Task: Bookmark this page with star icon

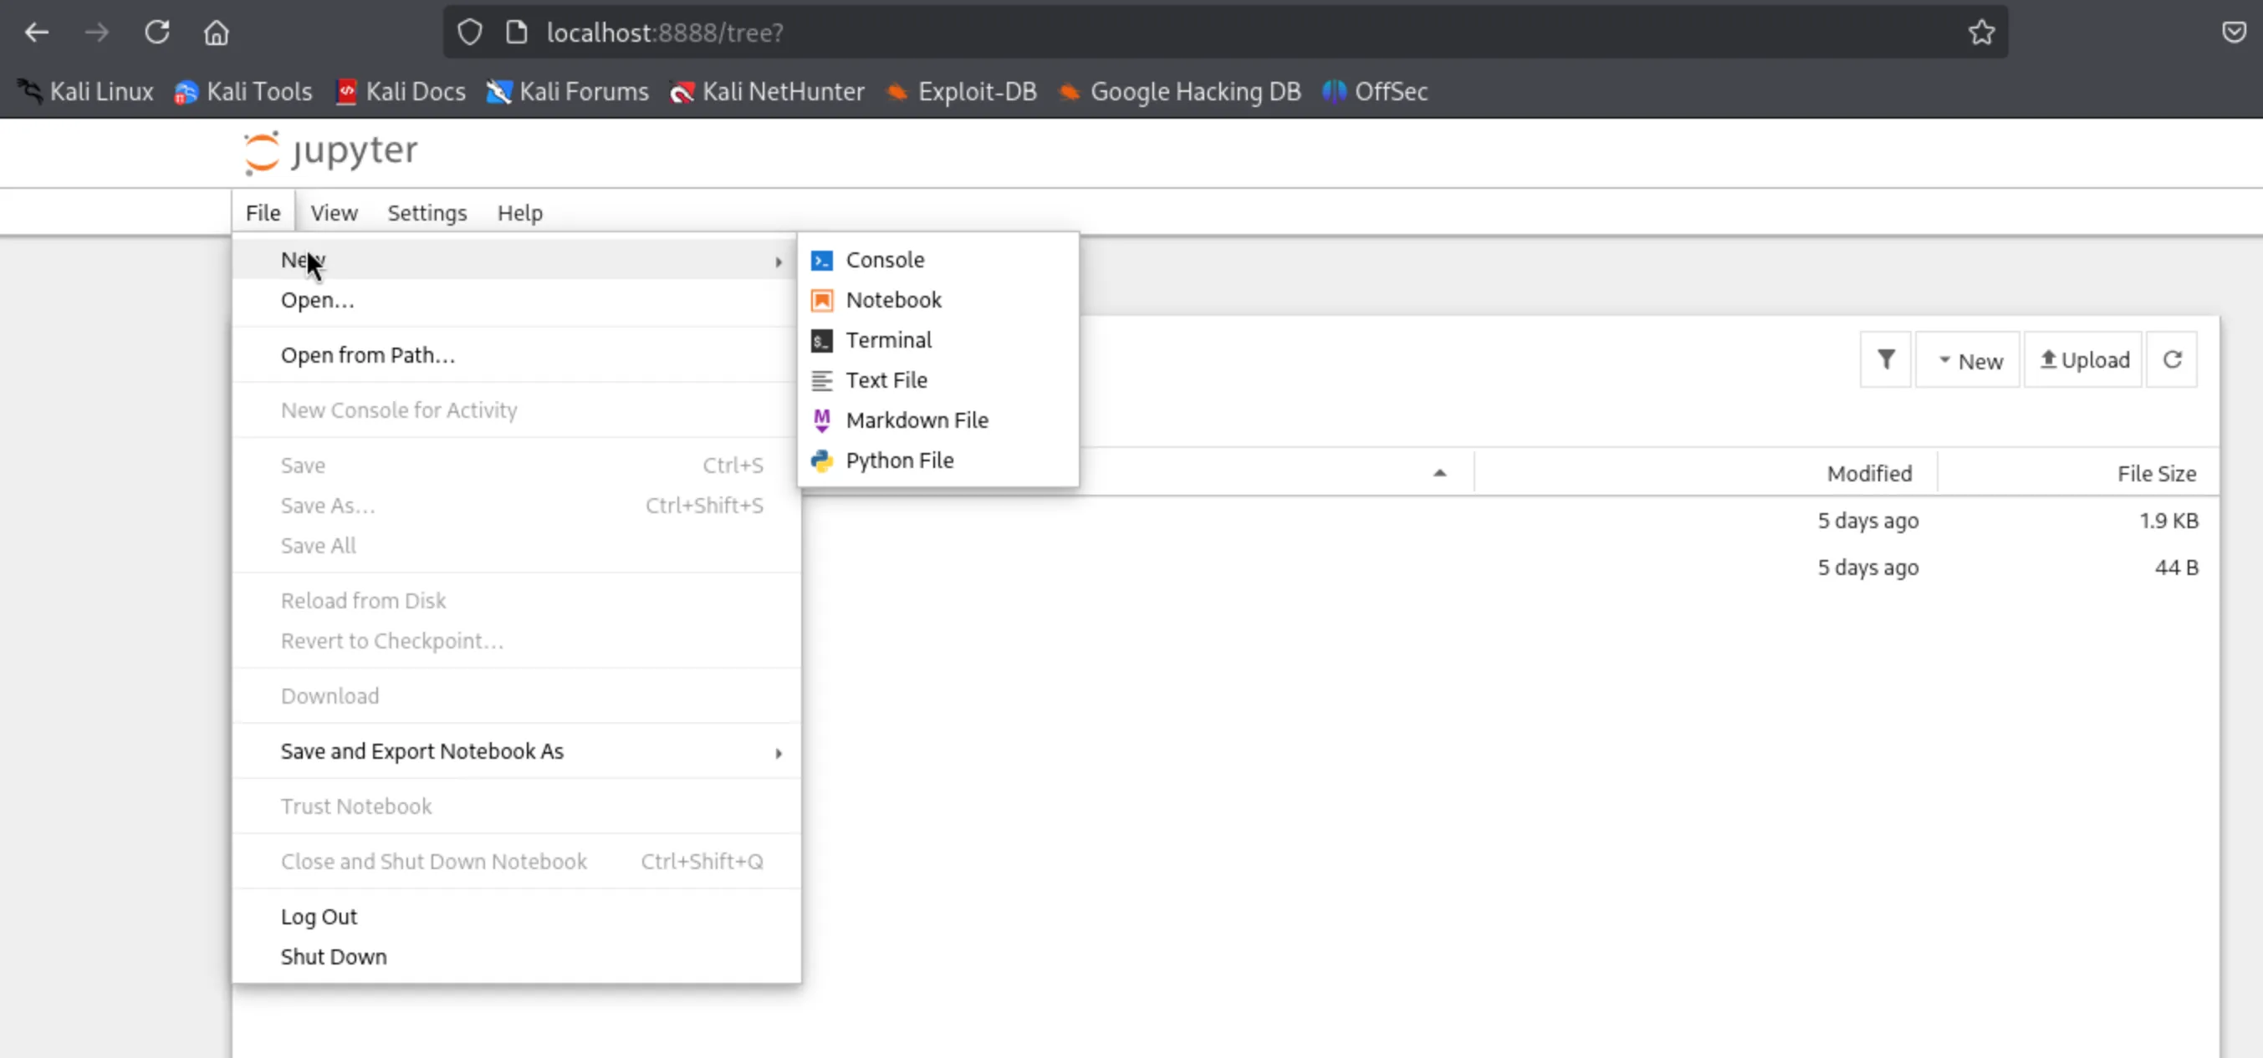Action: pos(1981,33)
